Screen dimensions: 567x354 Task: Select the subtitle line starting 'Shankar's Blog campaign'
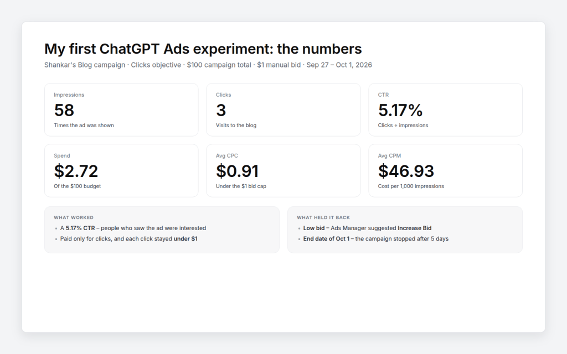pos(208,65)
